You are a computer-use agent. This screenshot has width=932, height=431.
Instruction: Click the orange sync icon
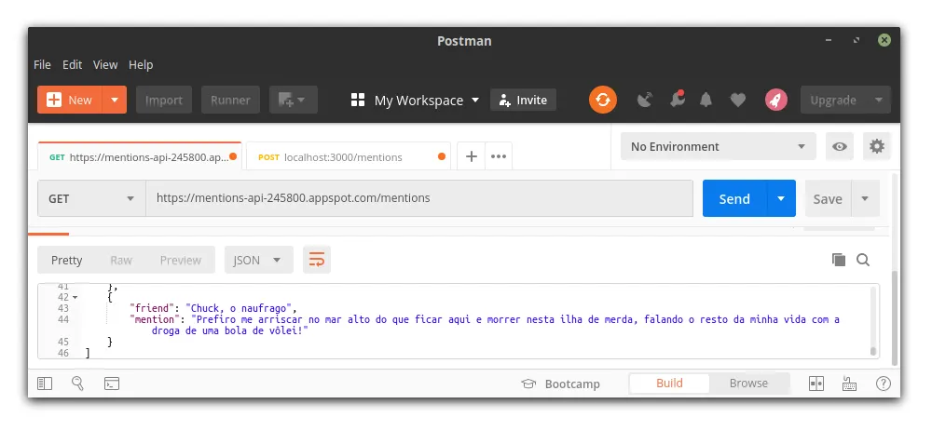tap(603, 100)
